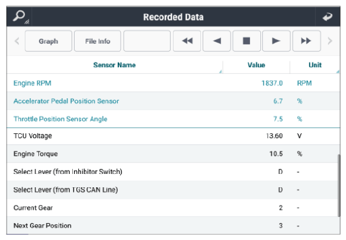The image size is (346, 240).
Task: Select the TCU Voltage row
Action: [x=174, y=136]
